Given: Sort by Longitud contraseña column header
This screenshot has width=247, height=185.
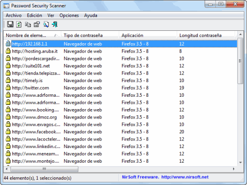Looking at the screenshot, I should (x=206, y=36).
